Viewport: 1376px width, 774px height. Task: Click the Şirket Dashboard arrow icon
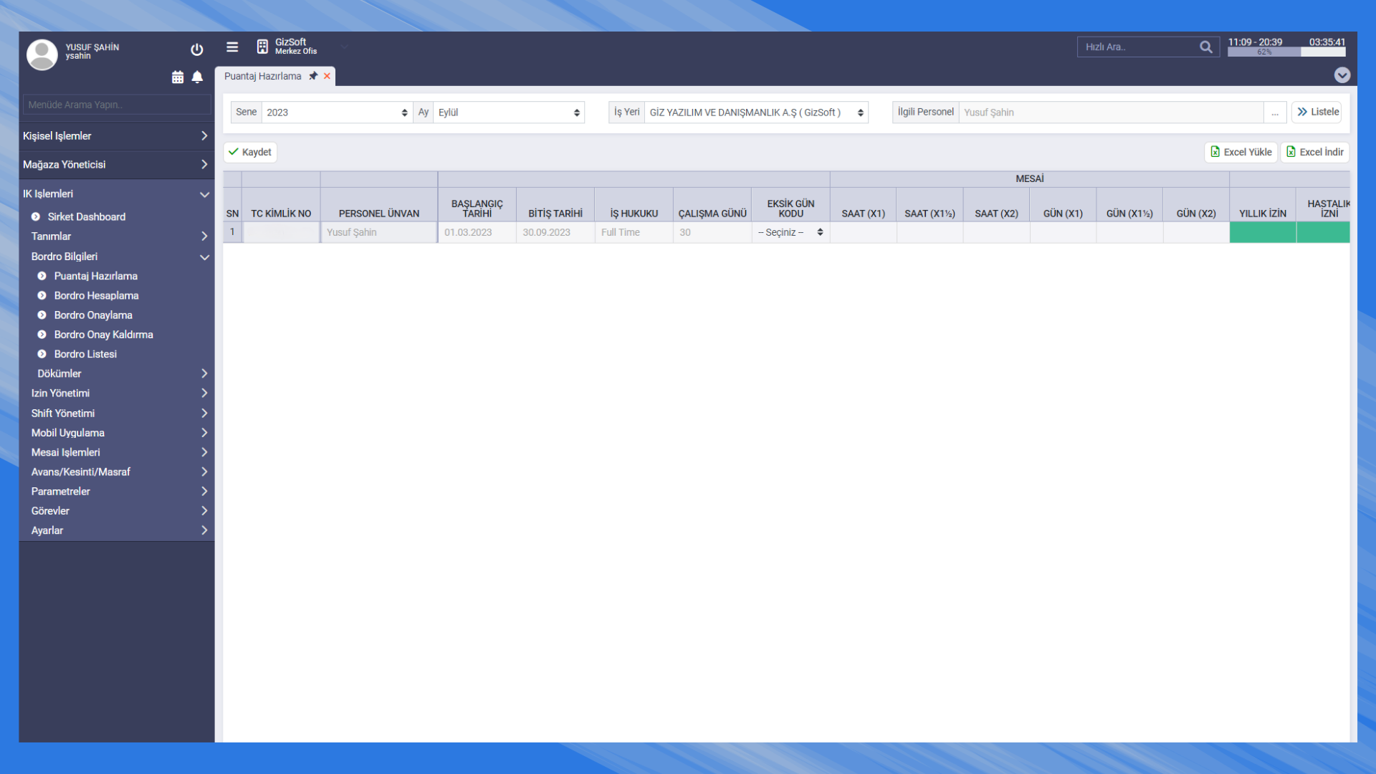[x=35, y=216]
